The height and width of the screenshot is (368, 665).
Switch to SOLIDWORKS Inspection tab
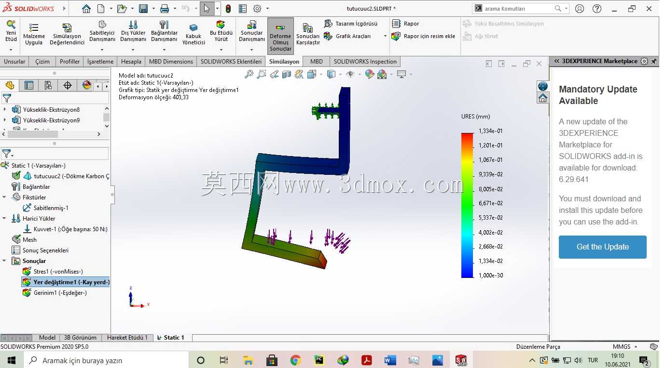tap(365, 61)
